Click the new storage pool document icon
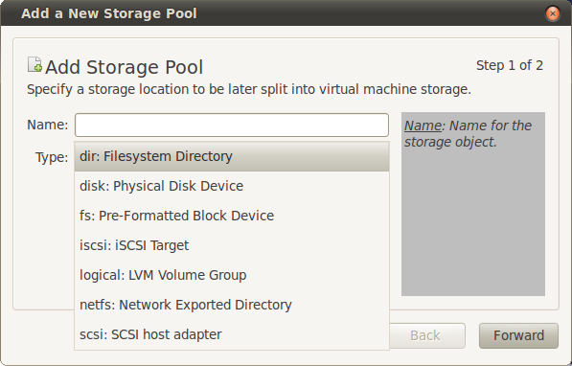The image size is (572, 366). tap(35, 64)
